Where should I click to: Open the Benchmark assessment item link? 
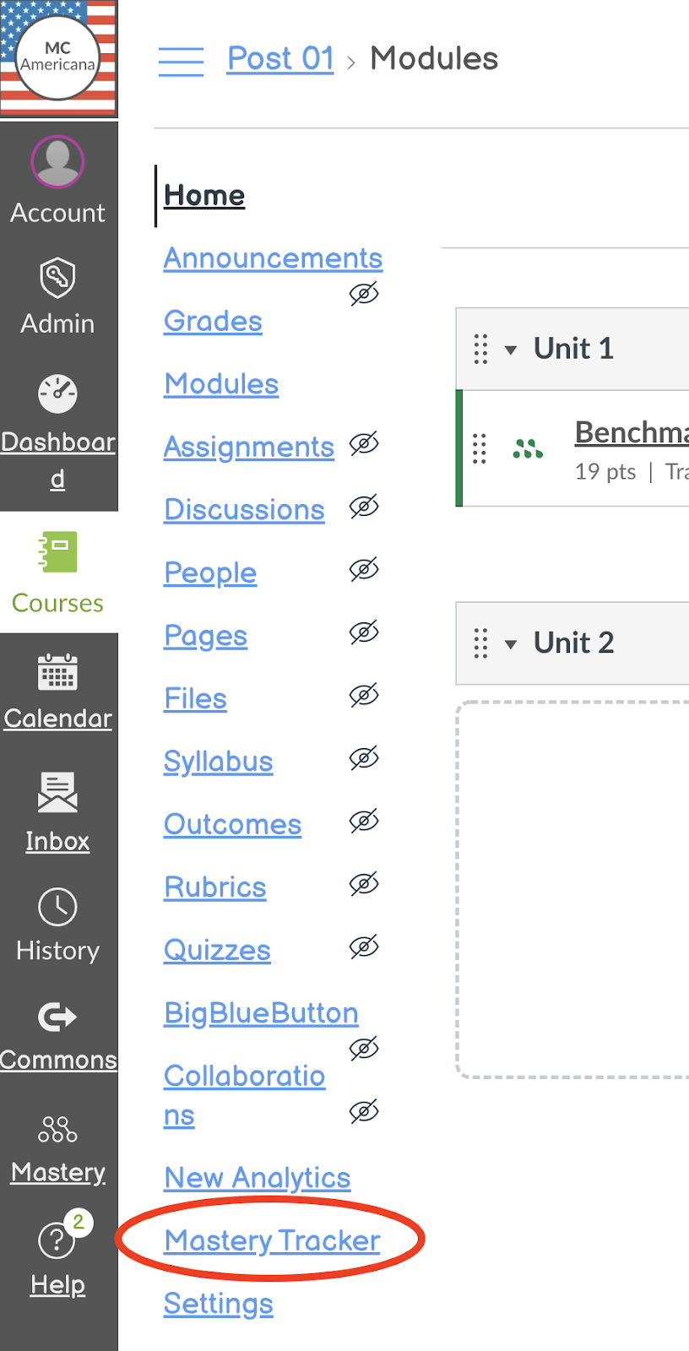point(632,432)
